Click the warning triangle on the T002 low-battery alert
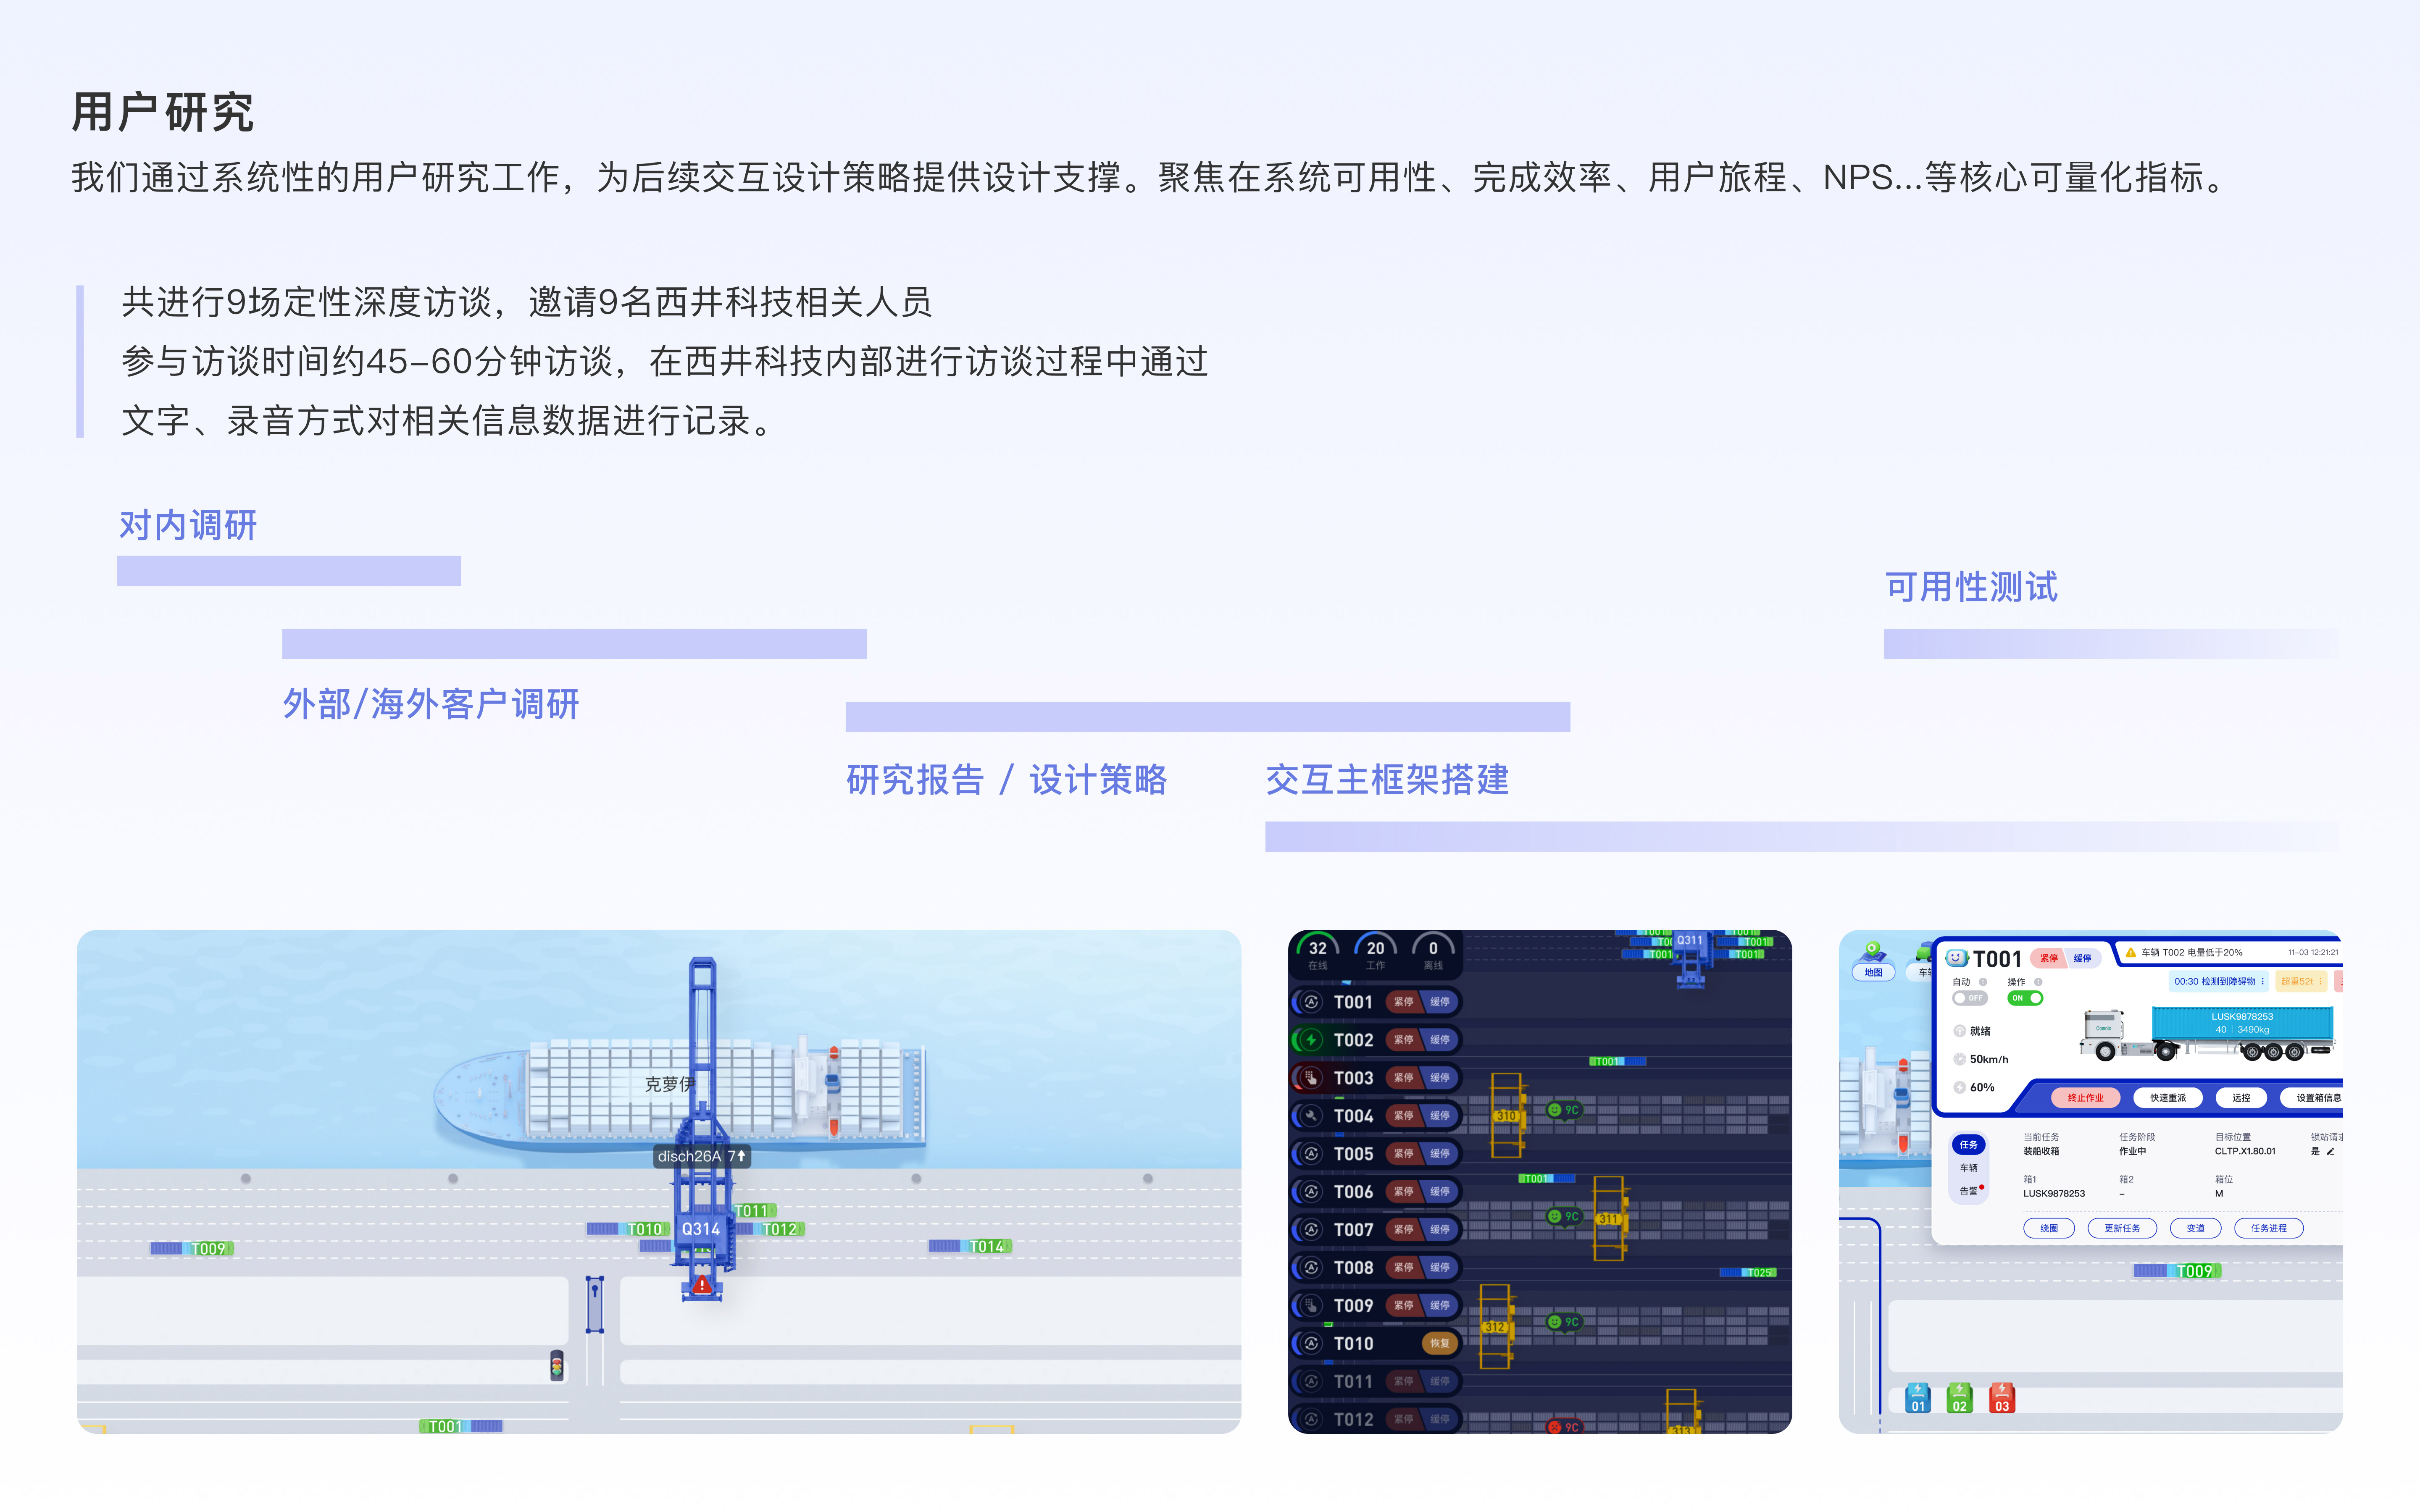Screen dimensions: 2420x1512 pyautogui.click(x=2130, y=952)
